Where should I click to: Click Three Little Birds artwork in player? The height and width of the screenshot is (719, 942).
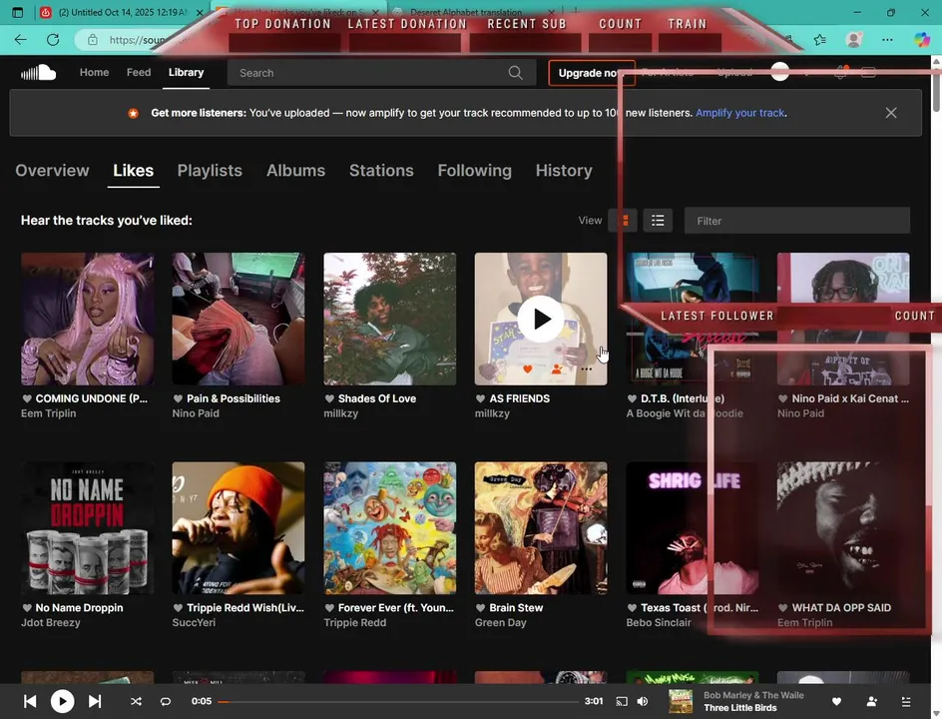[x=681, y=702]
